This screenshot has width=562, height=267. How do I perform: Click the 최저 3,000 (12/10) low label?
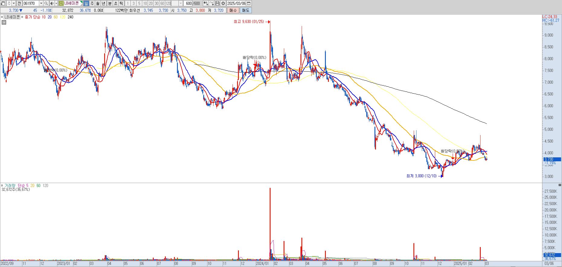pyautogui.click(x=421, y=176)
